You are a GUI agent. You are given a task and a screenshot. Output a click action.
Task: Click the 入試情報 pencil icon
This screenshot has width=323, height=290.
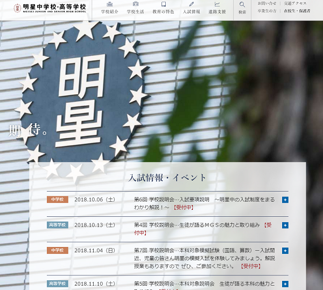[x=192, y=4]
